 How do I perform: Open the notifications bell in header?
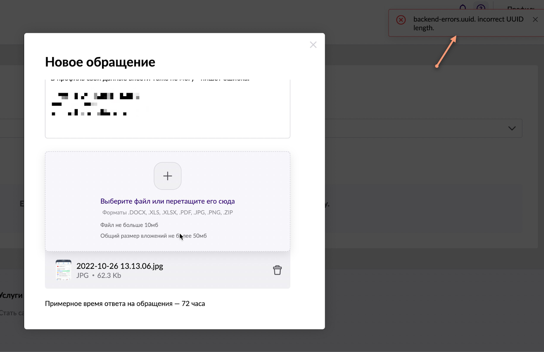[463, 7]
